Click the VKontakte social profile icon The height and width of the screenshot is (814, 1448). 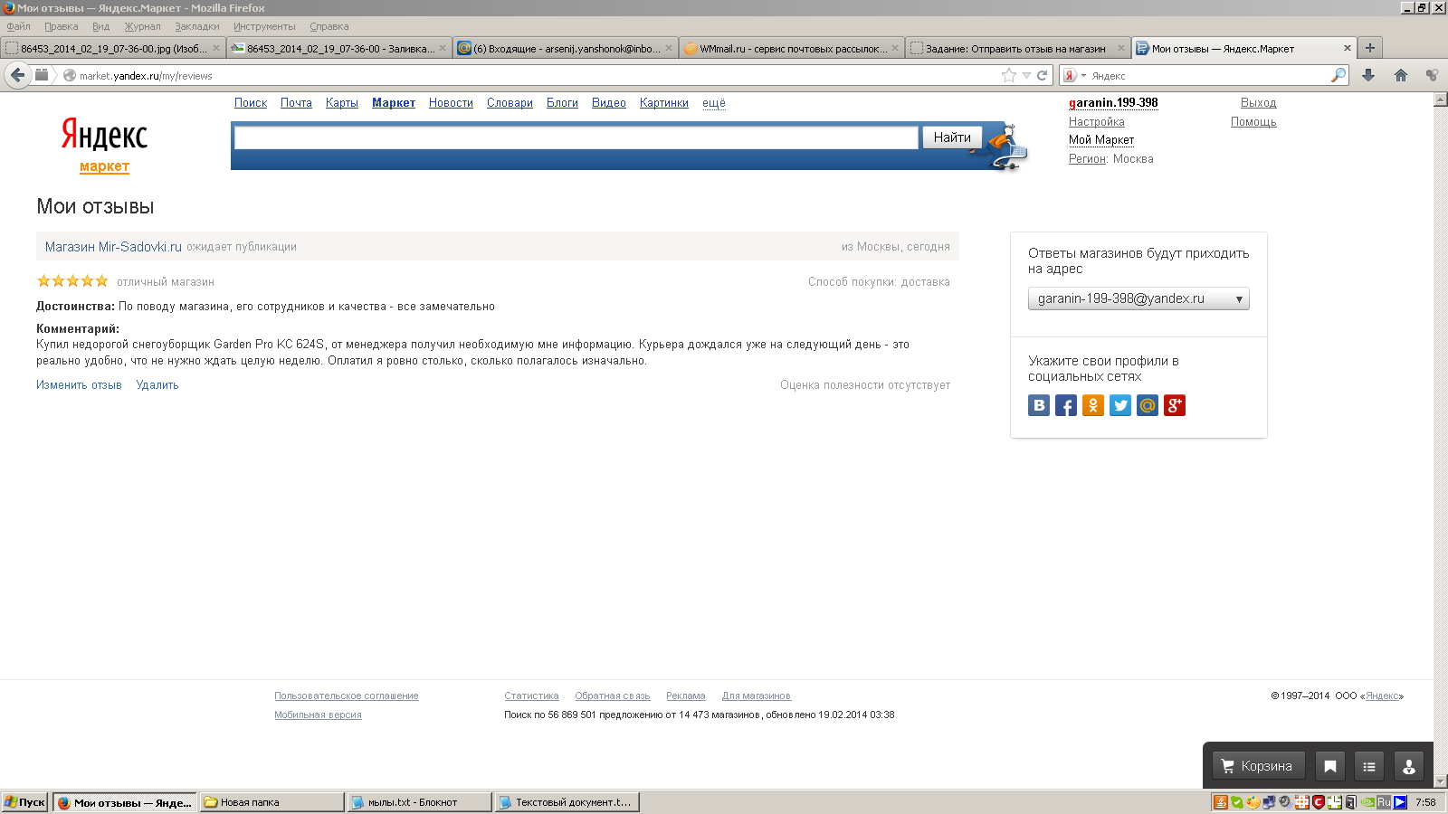[x=1039, y=405]
